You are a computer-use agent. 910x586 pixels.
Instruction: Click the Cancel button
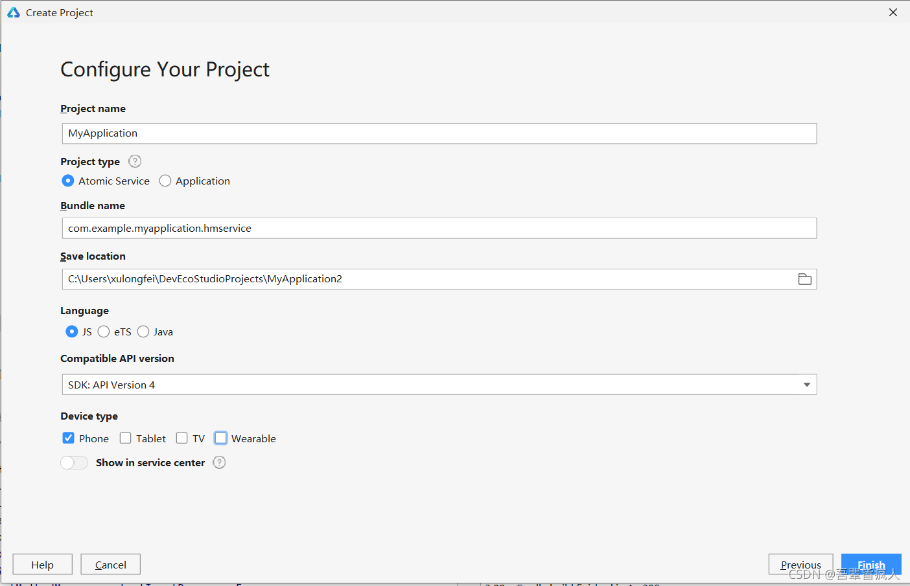(111, 565)
